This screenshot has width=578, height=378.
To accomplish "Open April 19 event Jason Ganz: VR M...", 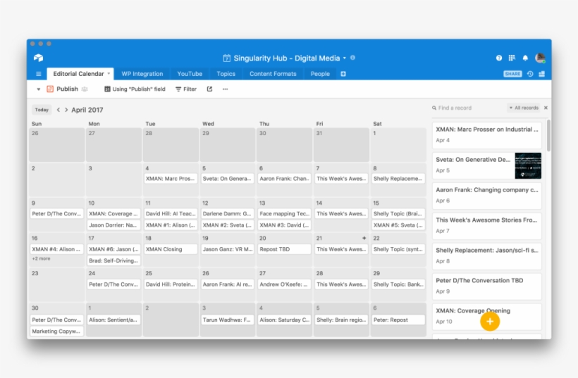I will (227, 249).
